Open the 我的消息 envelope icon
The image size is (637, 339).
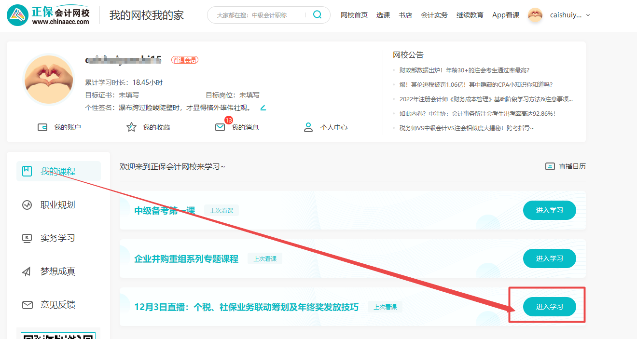pos(220,127)
